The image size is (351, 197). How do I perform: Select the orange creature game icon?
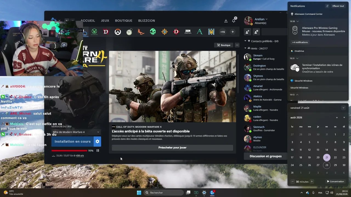click(x=141, y=32)
